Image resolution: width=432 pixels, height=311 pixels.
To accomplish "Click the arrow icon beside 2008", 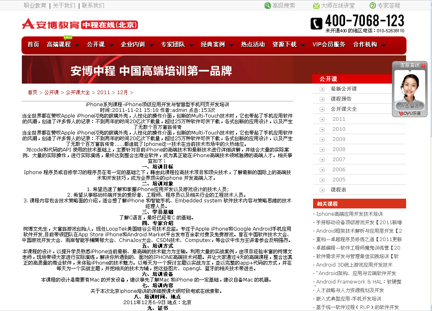I will (322, 150).
